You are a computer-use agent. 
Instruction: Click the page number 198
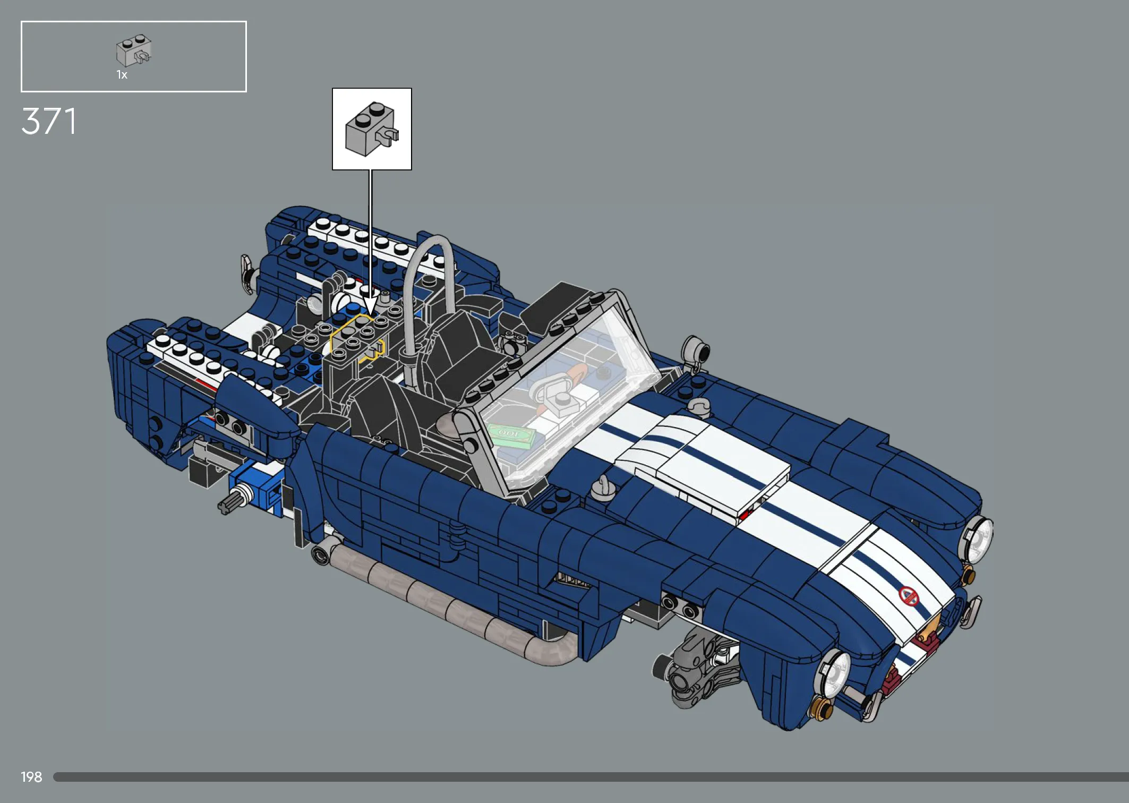point(31,777)
